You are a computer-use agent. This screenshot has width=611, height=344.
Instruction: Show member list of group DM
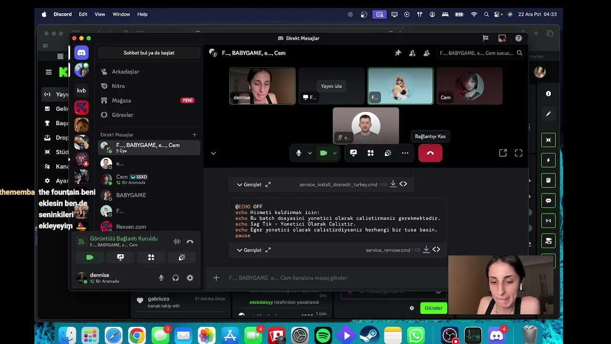[426, 53]
